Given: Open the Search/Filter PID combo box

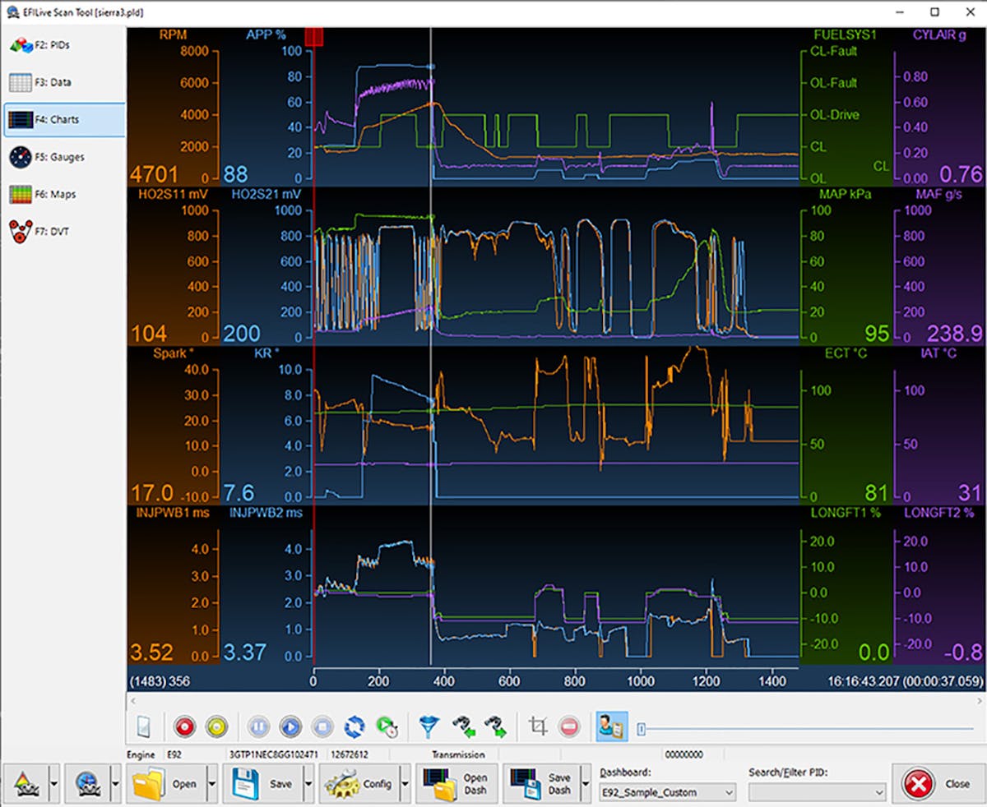Looking at the screenshot, I should coord(816,792).
